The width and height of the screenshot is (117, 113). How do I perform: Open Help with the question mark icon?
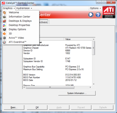click(98, 15)
